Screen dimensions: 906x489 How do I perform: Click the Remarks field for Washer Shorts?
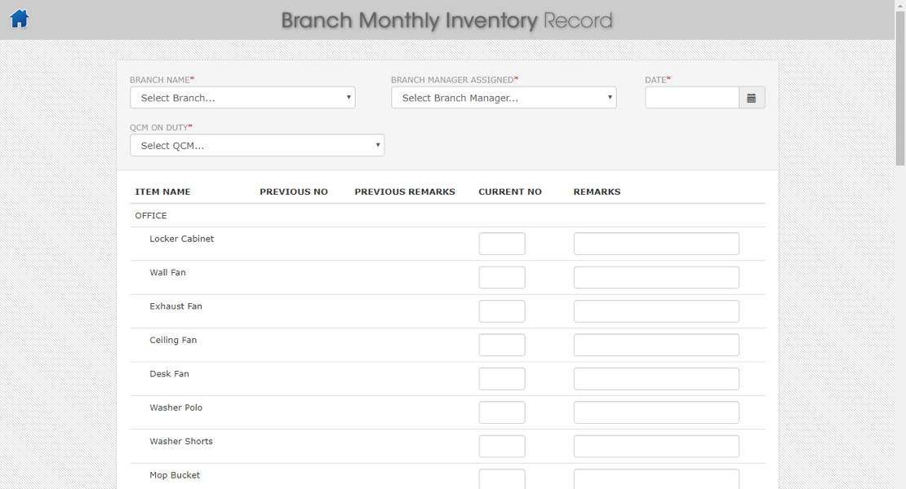(x=655, y=446)
